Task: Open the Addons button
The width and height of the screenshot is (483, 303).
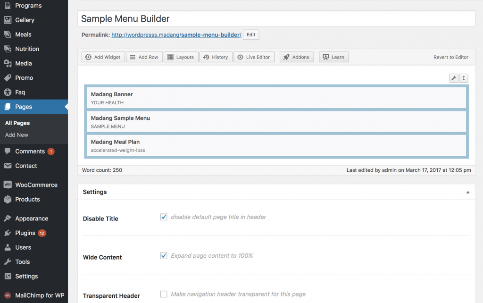Action: [x=297, y=57]
